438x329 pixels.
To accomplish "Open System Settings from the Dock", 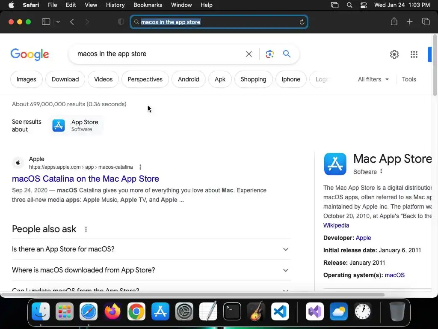I will click(x=184, y=311).
